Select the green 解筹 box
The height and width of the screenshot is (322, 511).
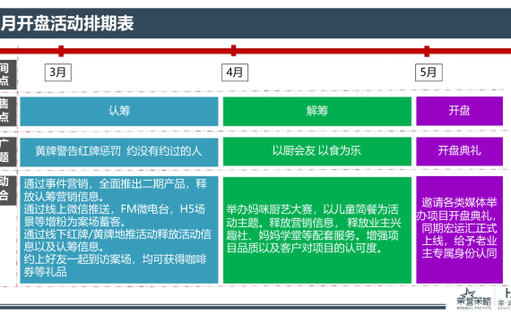[317, 111]
